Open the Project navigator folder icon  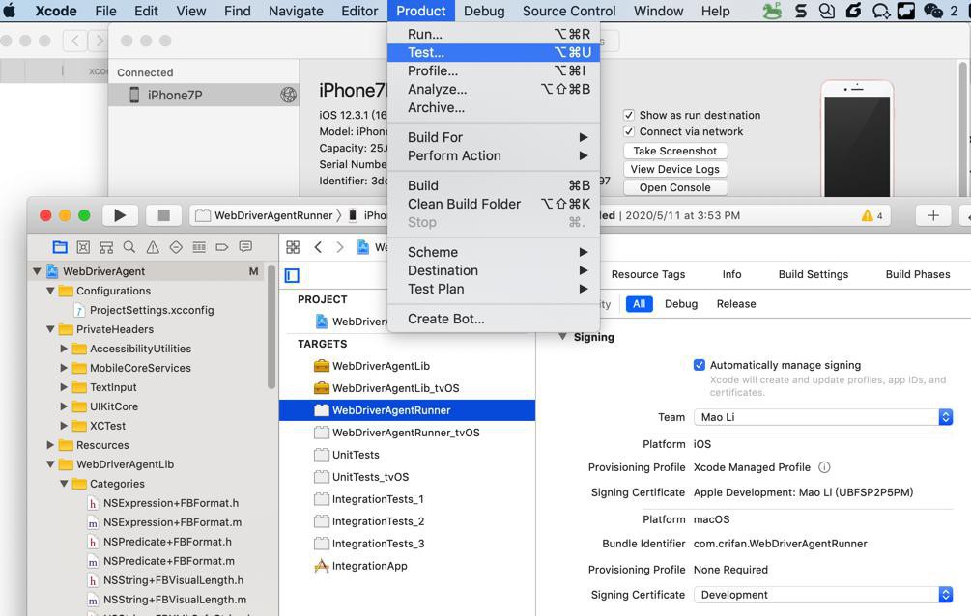point(60,247)
